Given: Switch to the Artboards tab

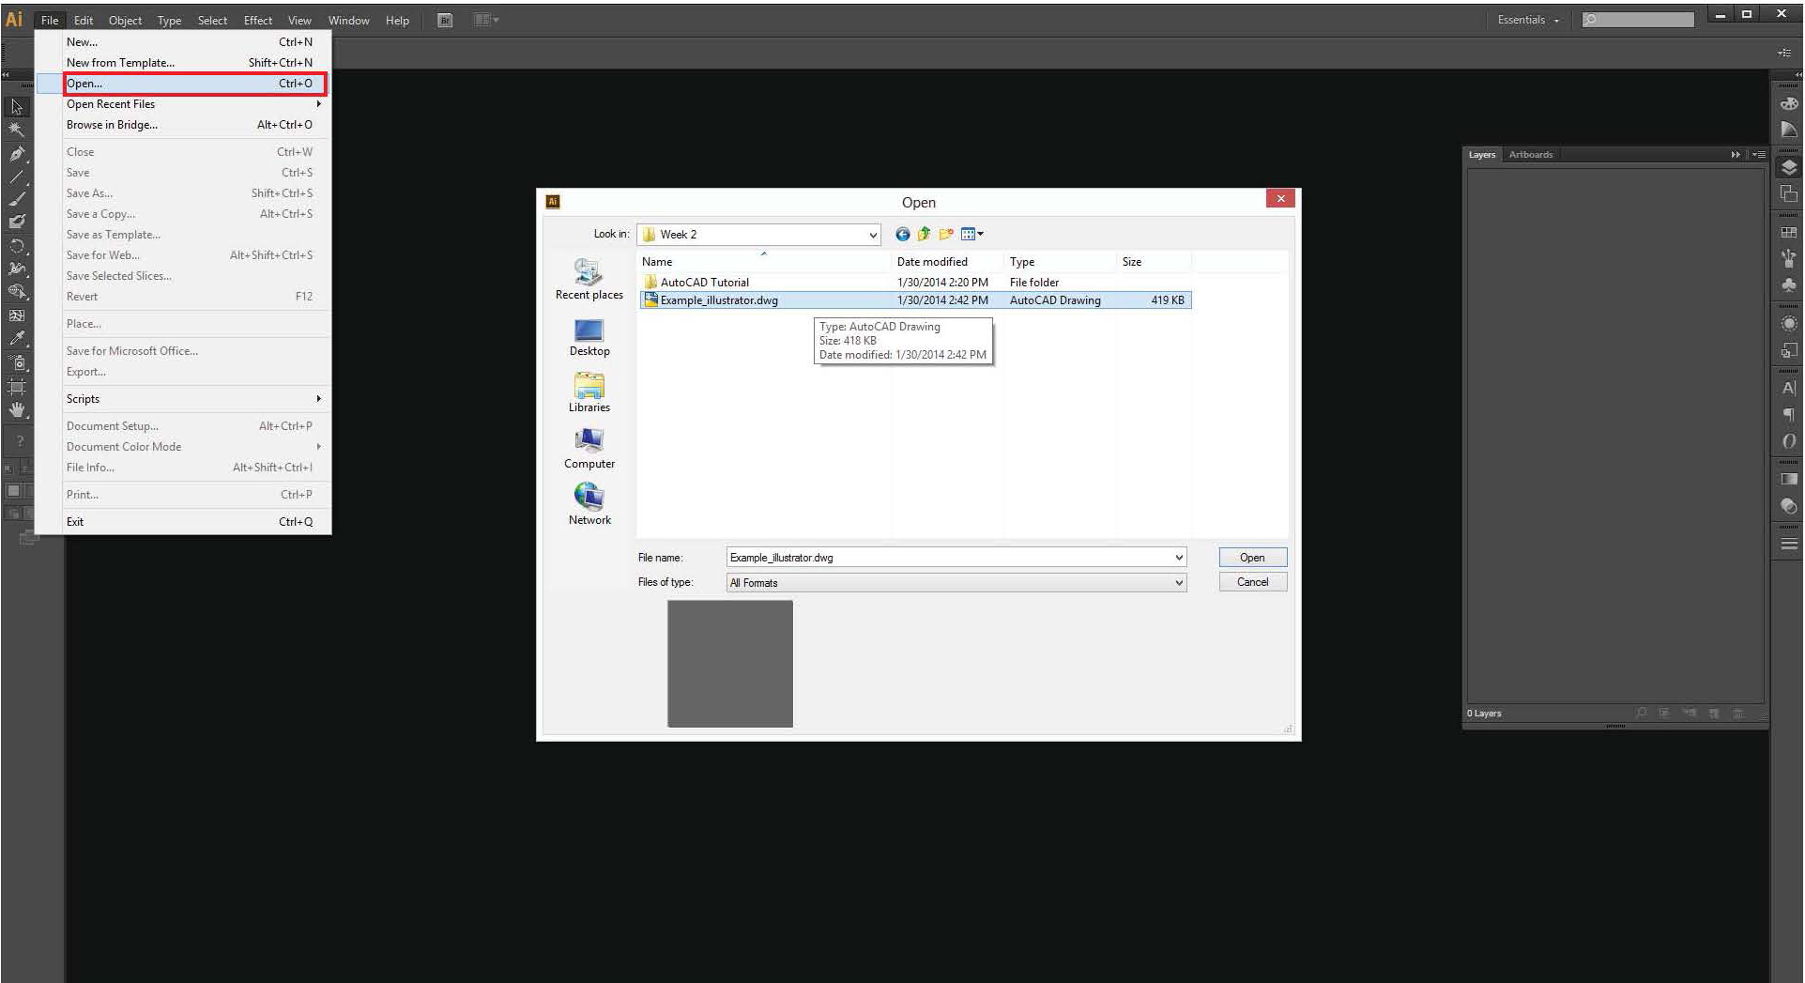Looking at the screenshot, I should click(1530, 155).
